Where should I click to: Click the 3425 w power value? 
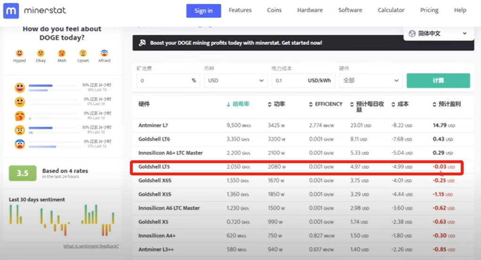point(276,126)
